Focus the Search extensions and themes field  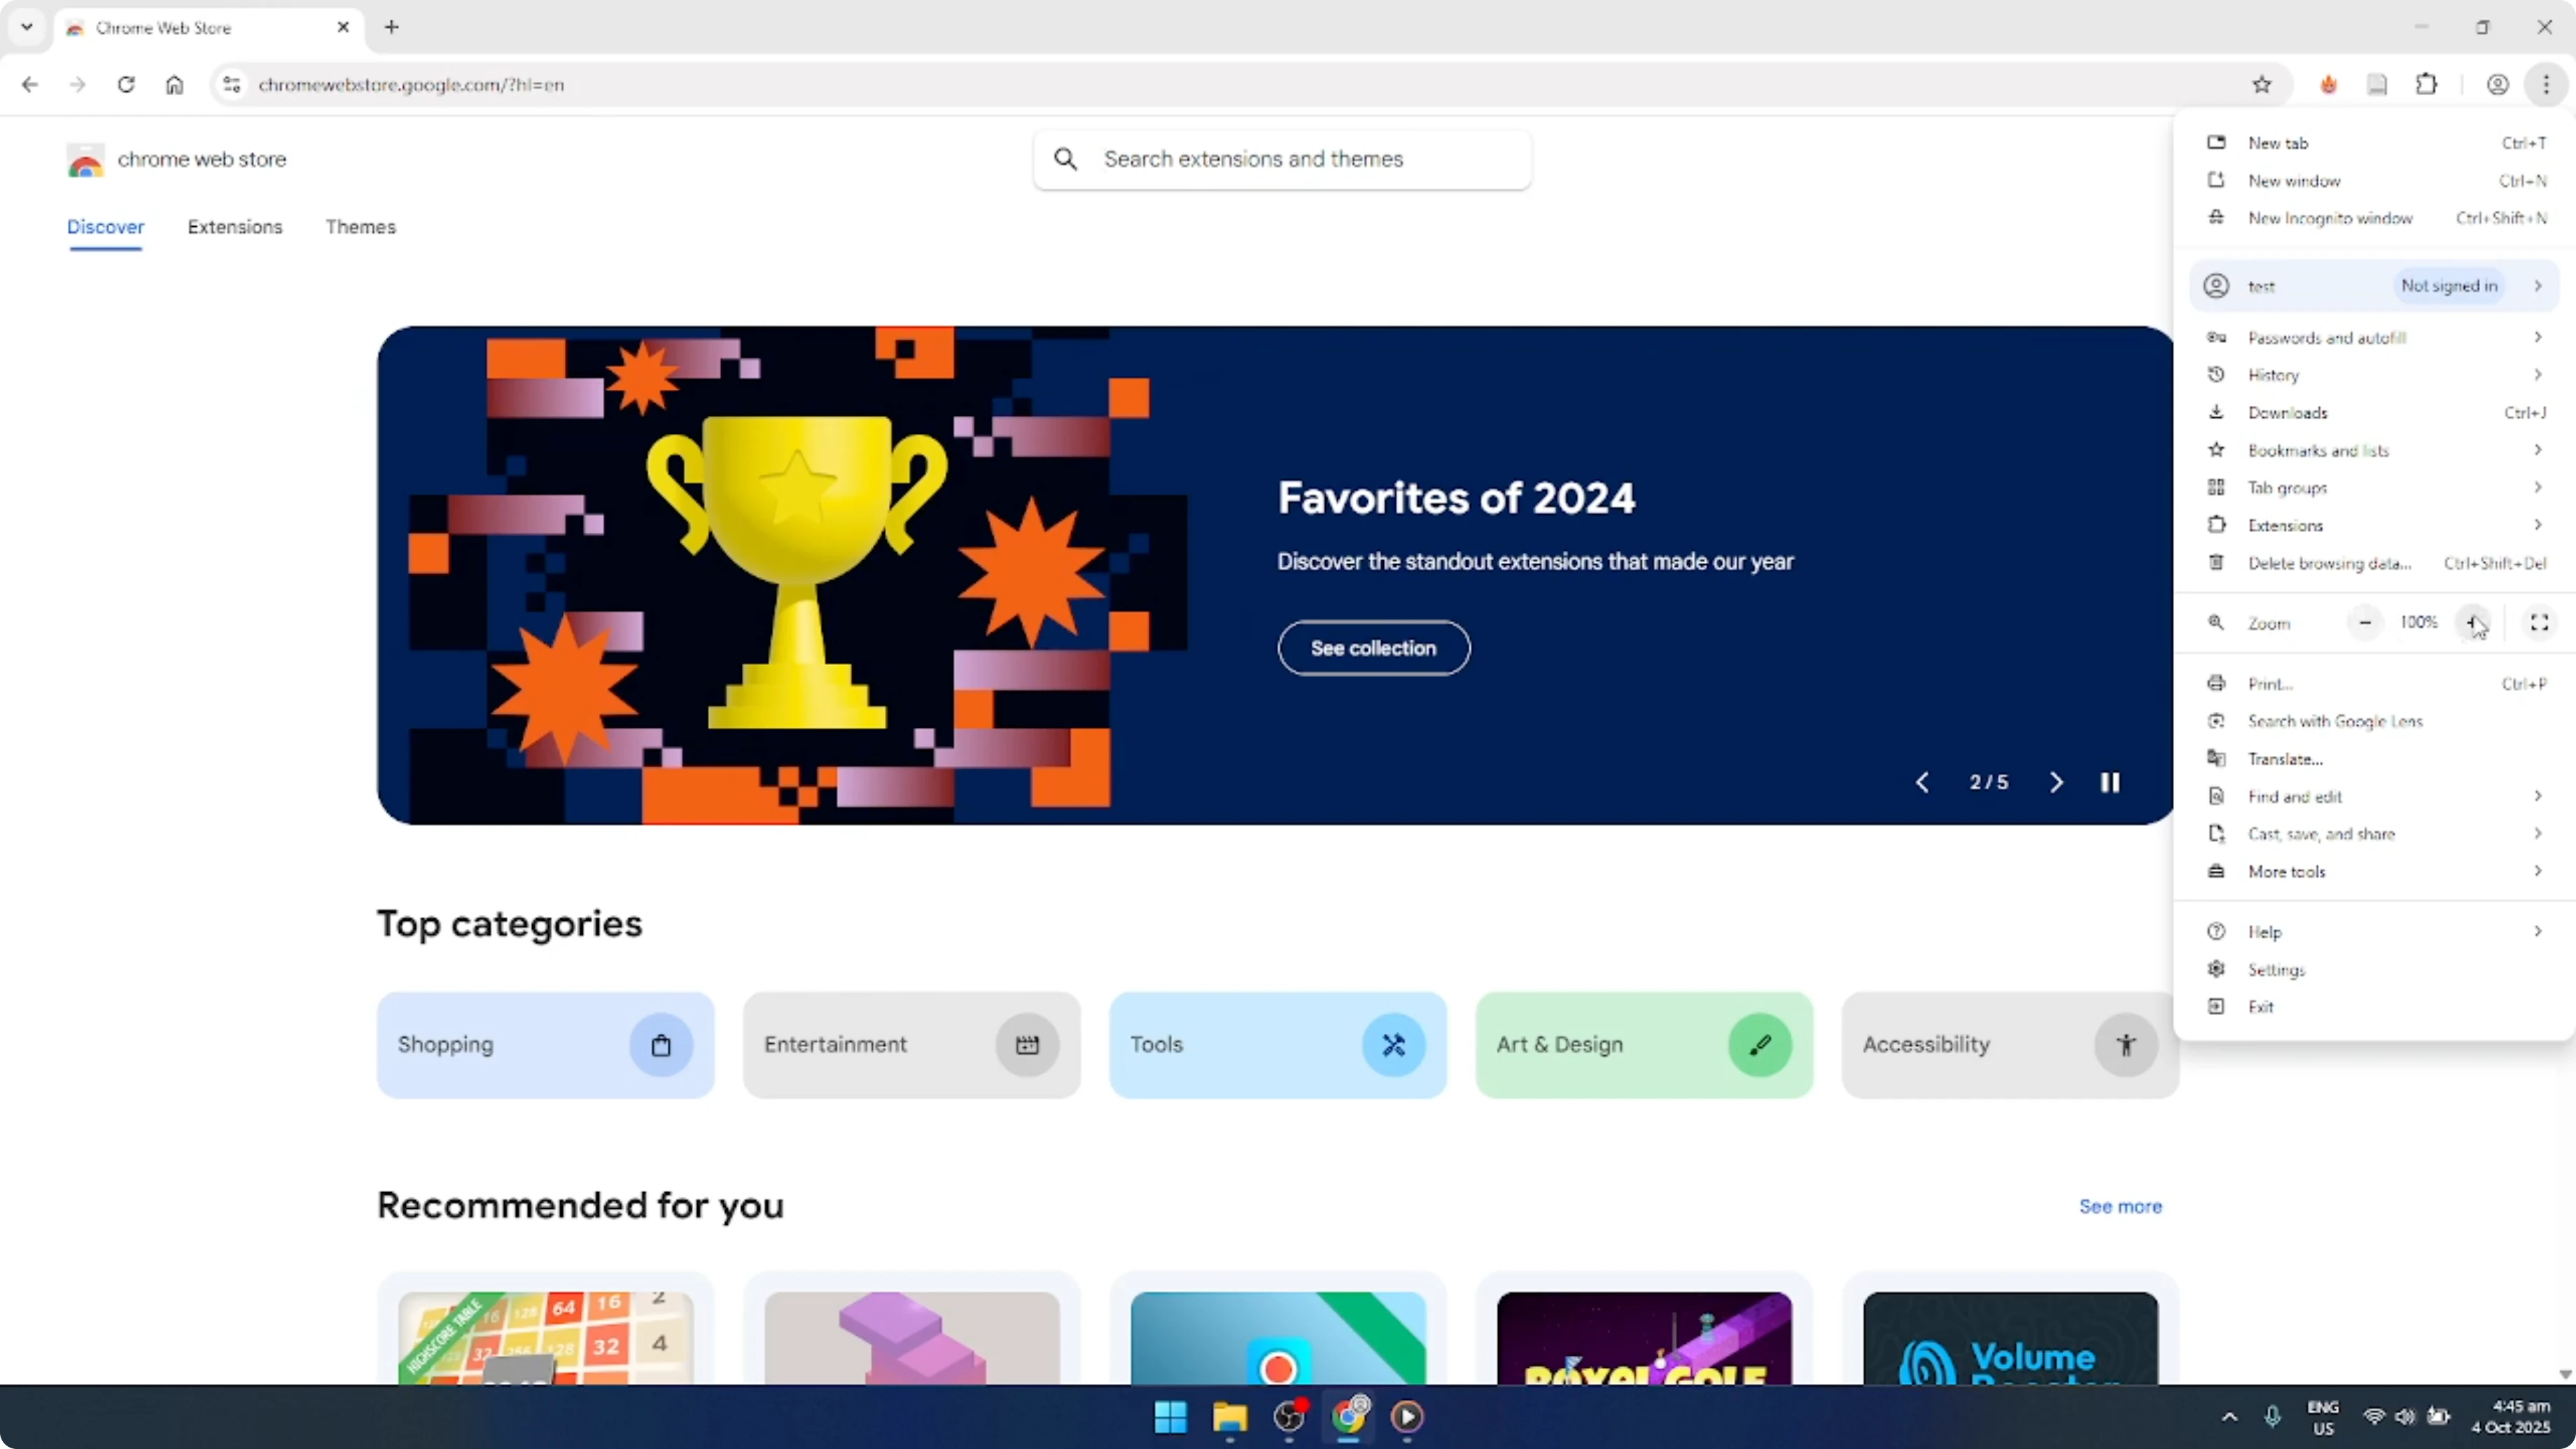pos(1283,159)
